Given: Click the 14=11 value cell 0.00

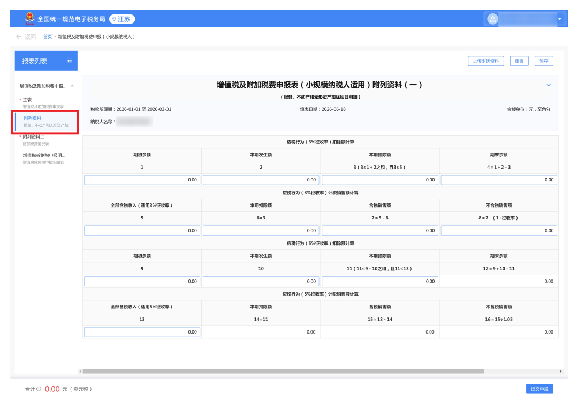Looking at the screenshot, I should pos(261,332).
